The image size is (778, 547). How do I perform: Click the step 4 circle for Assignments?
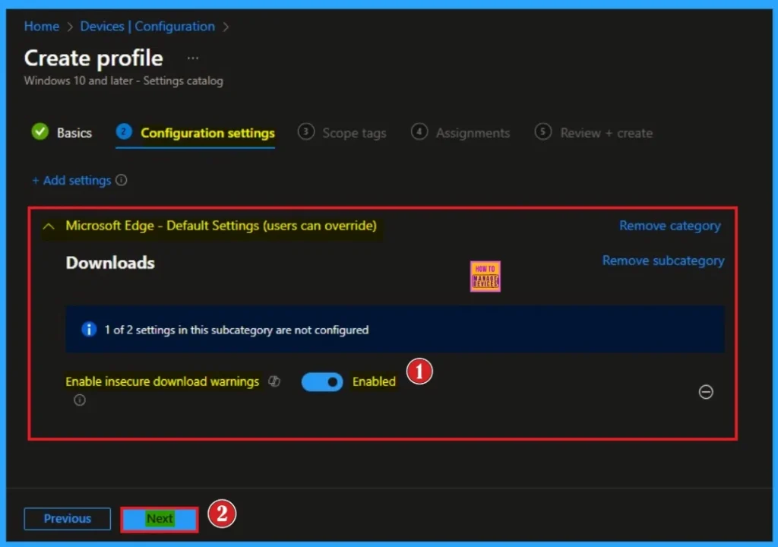[x=419, y=131]
